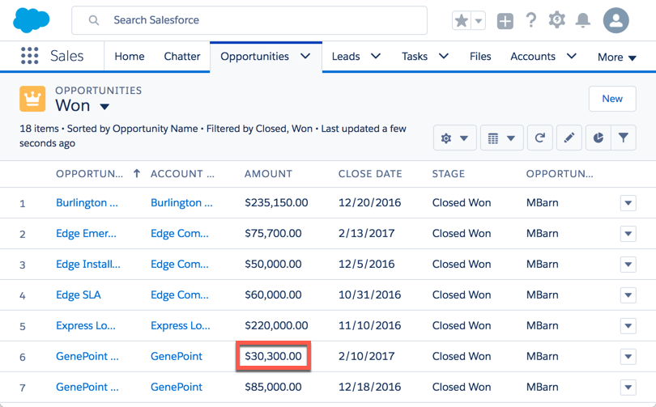Open Edge Com... account in Edge SLA row
The image size is (656, 407).
pyautogui.click(x=180, y=295)
